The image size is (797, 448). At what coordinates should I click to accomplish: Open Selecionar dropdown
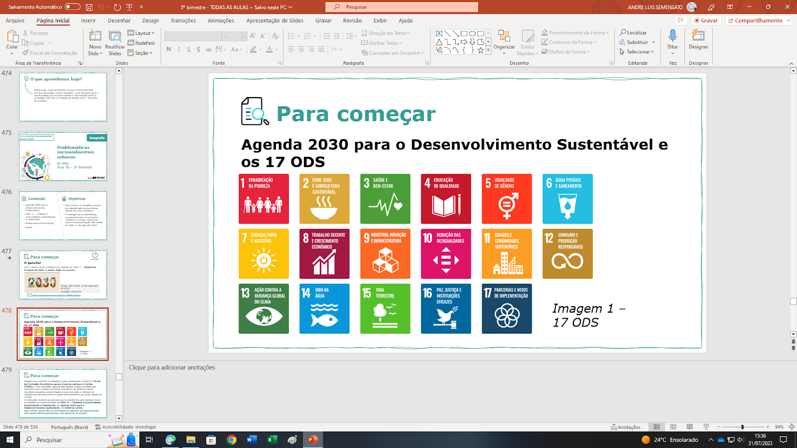pyautogui.click(x=637, y=52)
